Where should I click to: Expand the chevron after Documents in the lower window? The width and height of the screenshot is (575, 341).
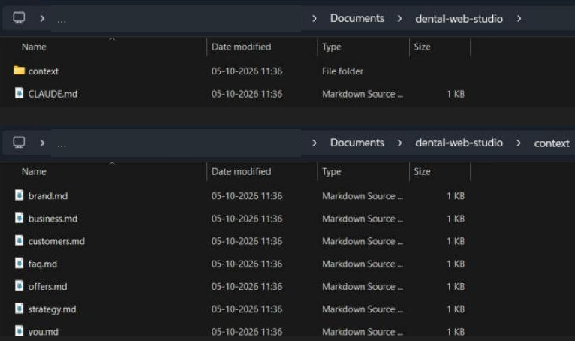point(399,143)
